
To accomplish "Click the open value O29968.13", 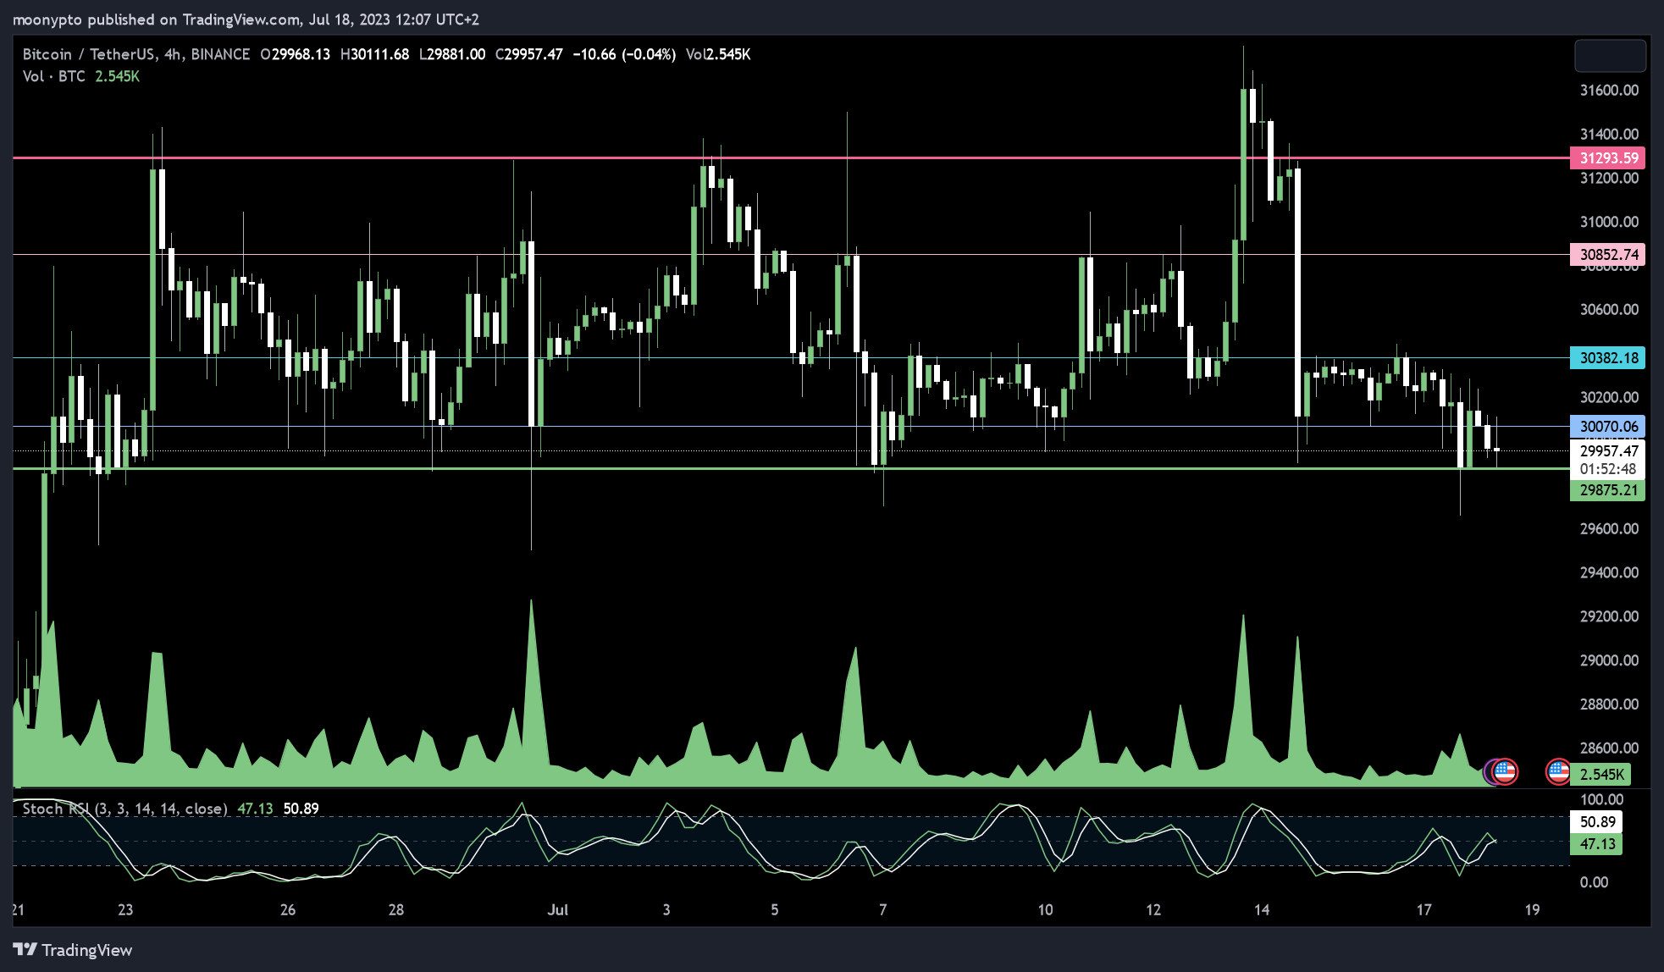I will pos(295,54).
